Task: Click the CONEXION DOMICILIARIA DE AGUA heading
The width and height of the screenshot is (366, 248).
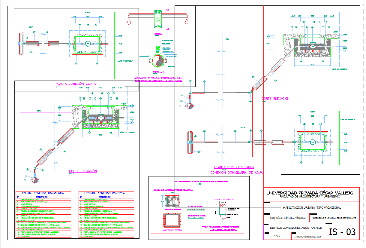Action: point(236,173)
